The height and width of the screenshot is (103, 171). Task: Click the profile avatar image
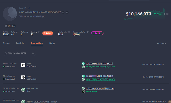(10, 14)
